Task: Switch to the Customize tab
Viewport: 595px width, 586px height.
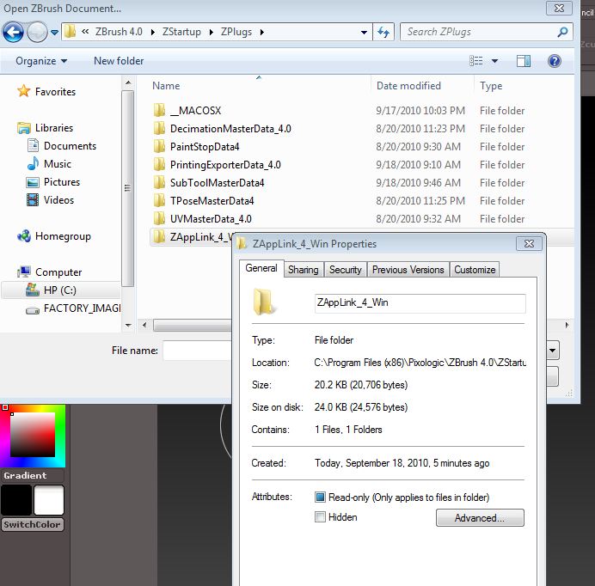Action: (475, 270)
